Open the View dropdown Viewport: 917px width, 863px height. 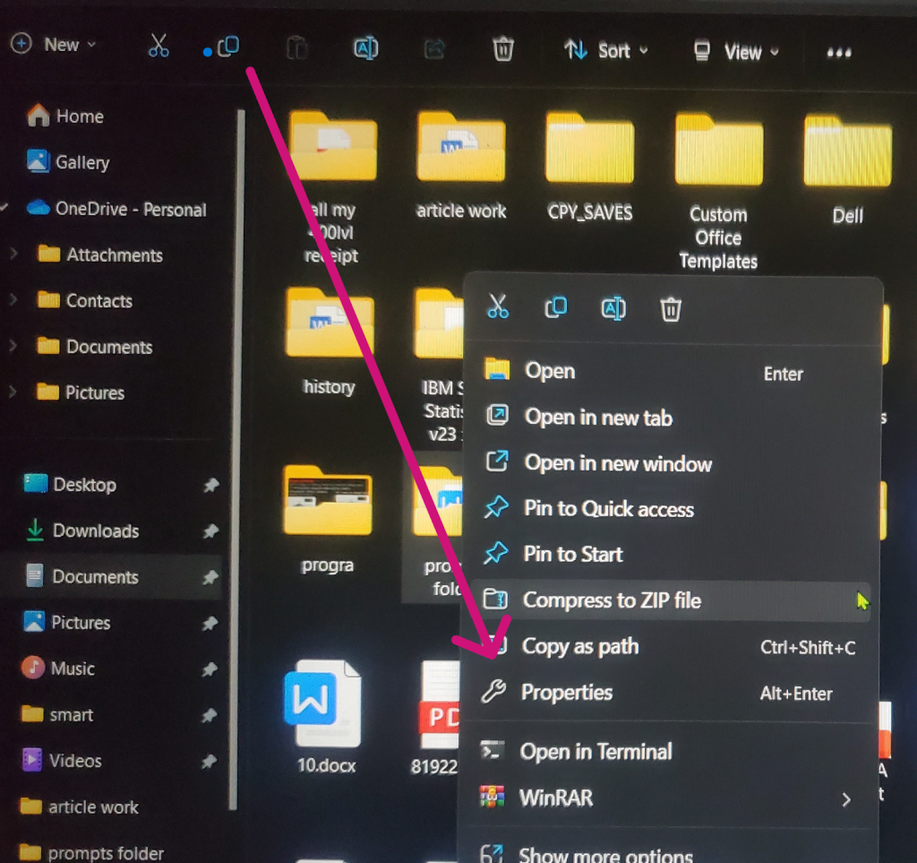coord(741,52)
